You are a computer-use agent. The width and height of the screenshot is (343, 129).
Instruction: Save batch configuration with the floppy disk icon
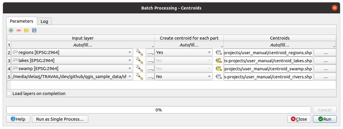coord(34,30)
